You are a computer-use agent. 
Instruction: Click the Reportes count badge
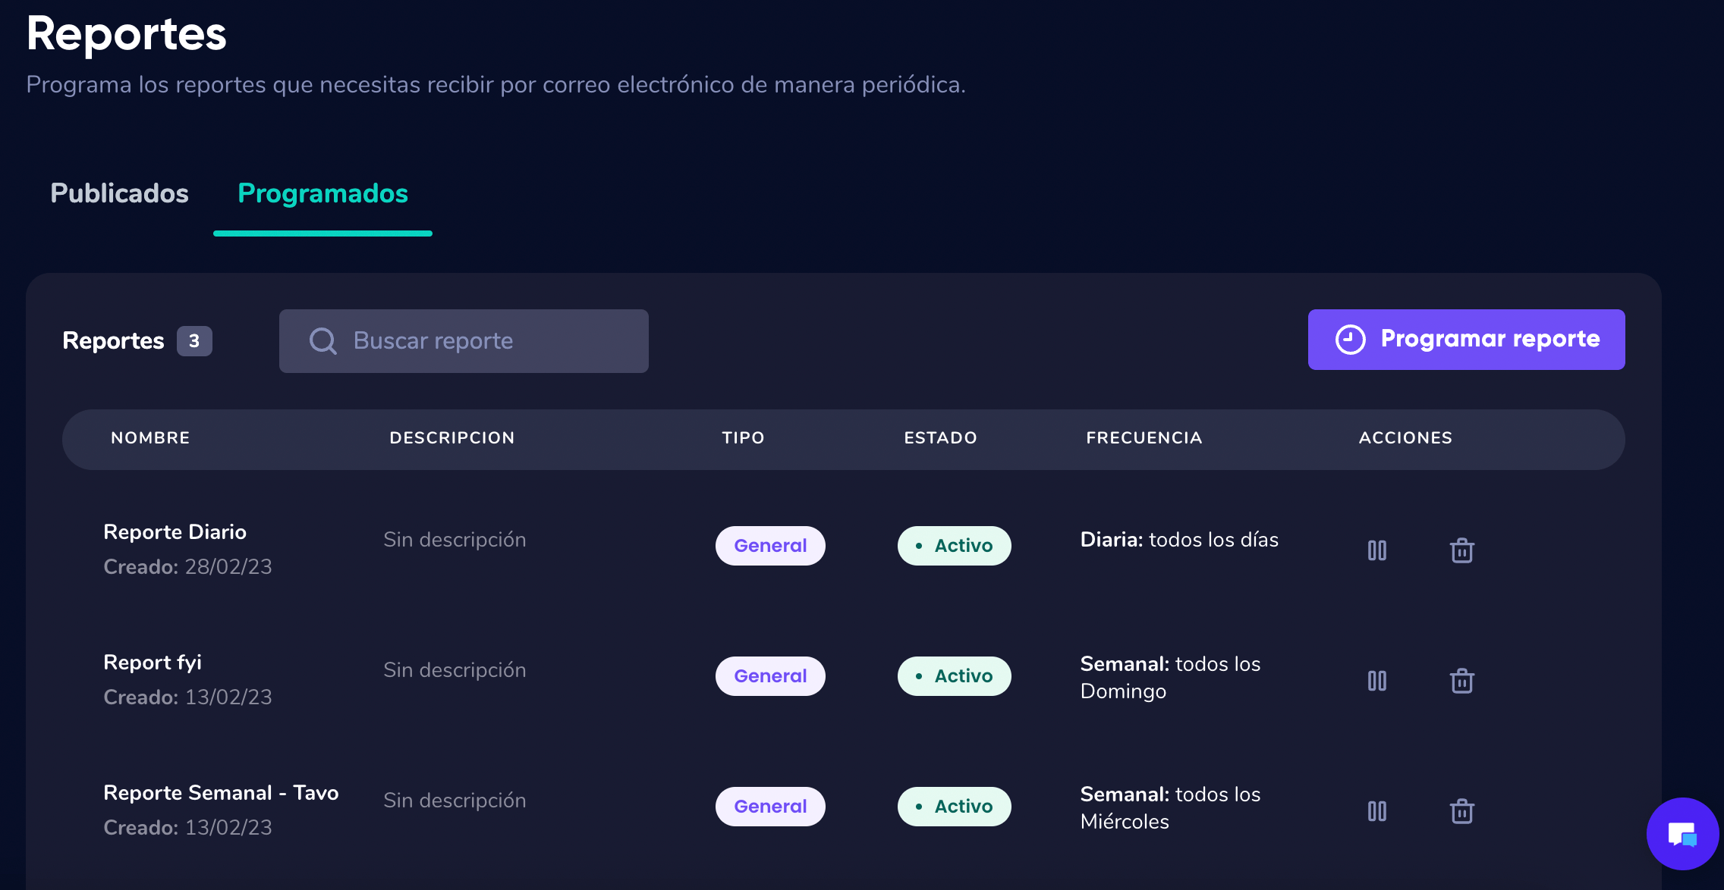tap(195, 341)
